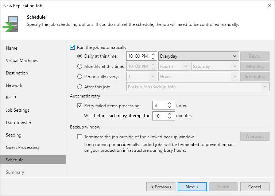Increase the daily time spinner value

pyautogui.click(x=154, y=54)
